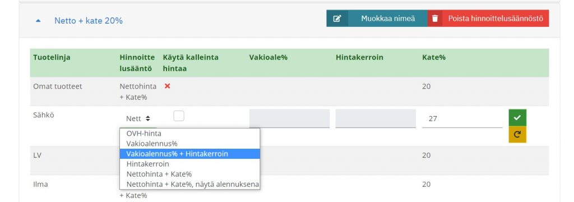The width and height of the screenshot is (574, 202).
Task: Click the trash can delete icon
Action: click(x=435, y=19)
